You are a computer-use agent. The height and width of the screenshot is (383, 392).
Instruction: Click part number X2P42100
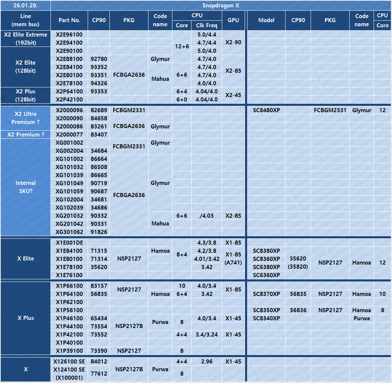coord(69,100)
